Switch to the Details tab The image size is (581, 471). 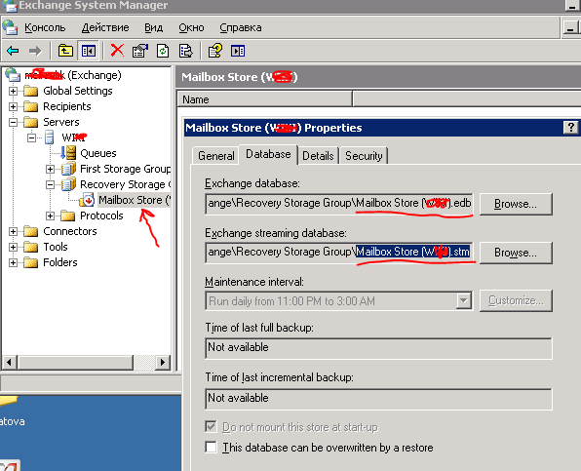318,156
